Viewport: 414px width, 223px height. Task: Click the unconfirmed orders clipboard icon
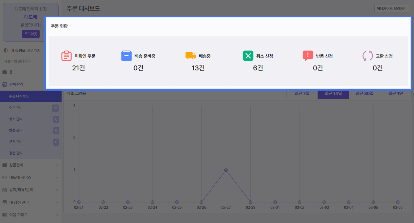click(66, 56)
